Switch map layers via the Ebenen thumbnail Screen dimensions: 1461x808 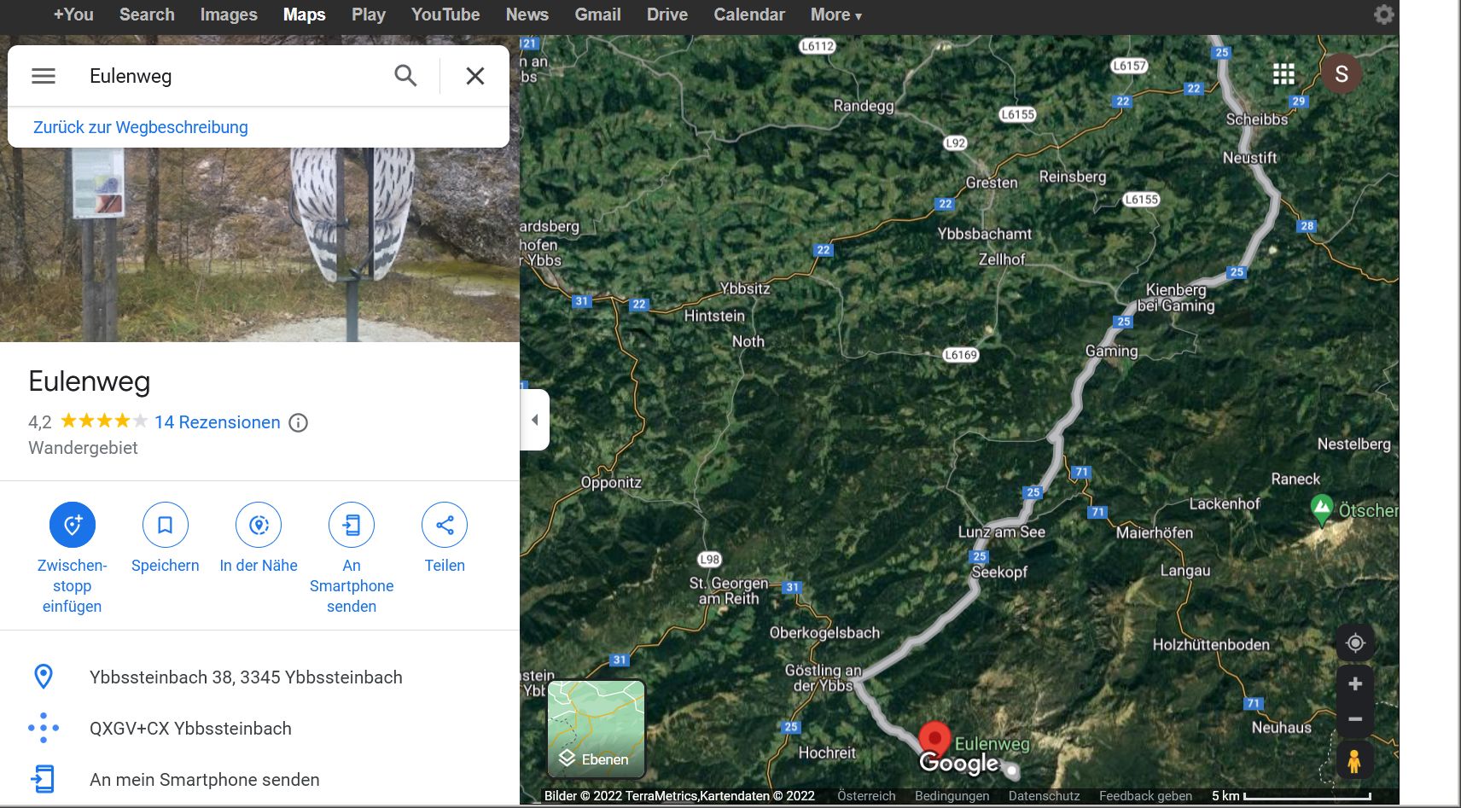[x=597, y=729]
